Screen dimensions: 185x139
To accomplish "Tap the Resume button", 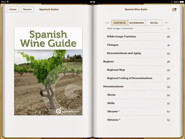I will [27, 9].
